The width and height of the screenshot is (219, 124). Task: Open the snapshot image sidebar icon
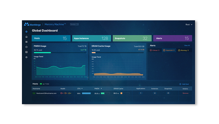coord(26,52)
